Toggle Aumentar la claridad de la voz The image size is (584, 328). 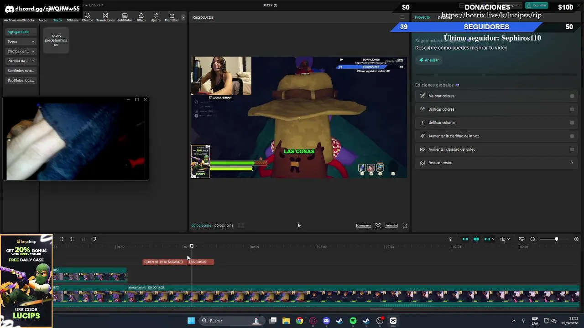[572, 136]
